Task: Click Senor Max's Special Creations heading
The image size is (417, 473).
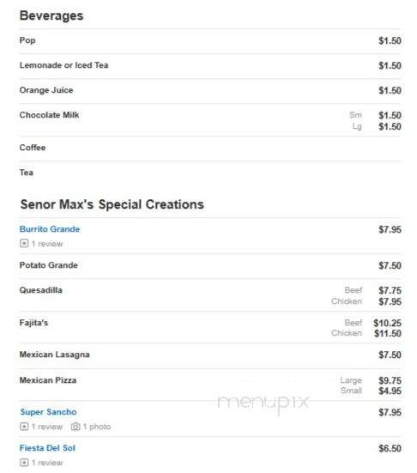Action: coord(112,204)
